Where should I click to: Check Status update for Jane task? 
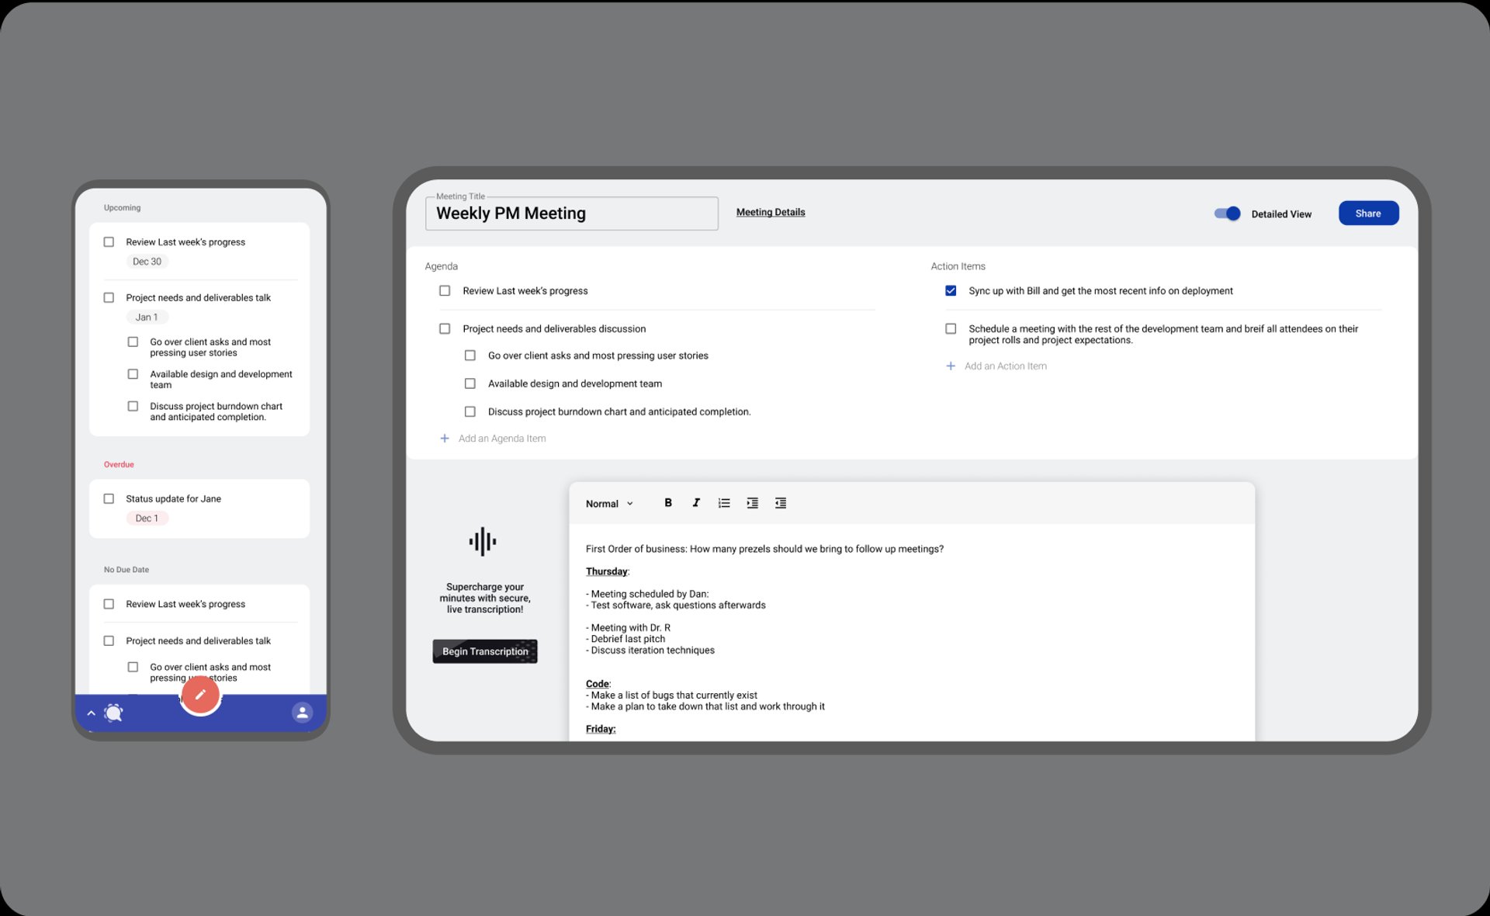click(x=109, y=498)
